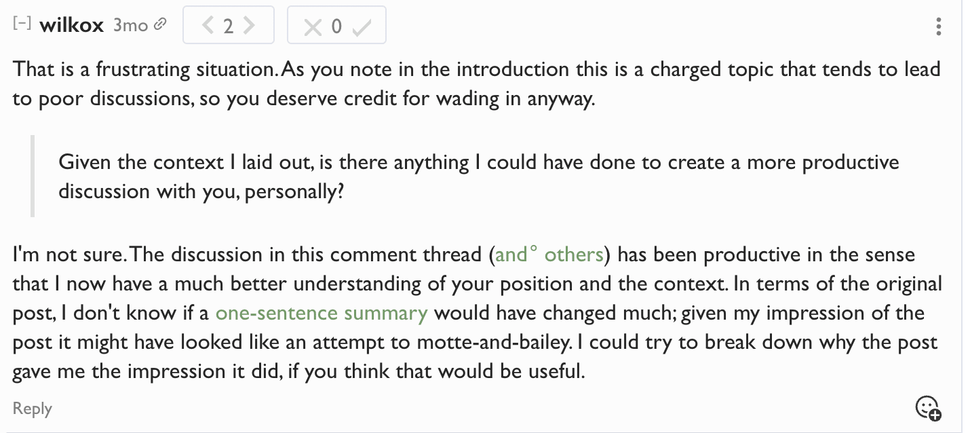The image size is (970, 433).
Task: Follow the "others" hyperlink
Action: point(574,255)
